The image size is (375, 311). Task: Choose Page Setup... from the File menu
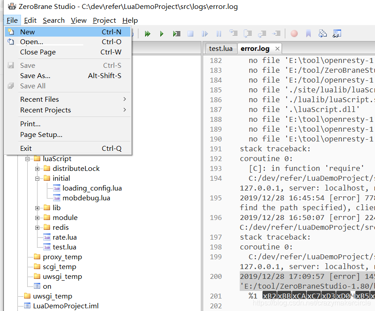(68, 135)
